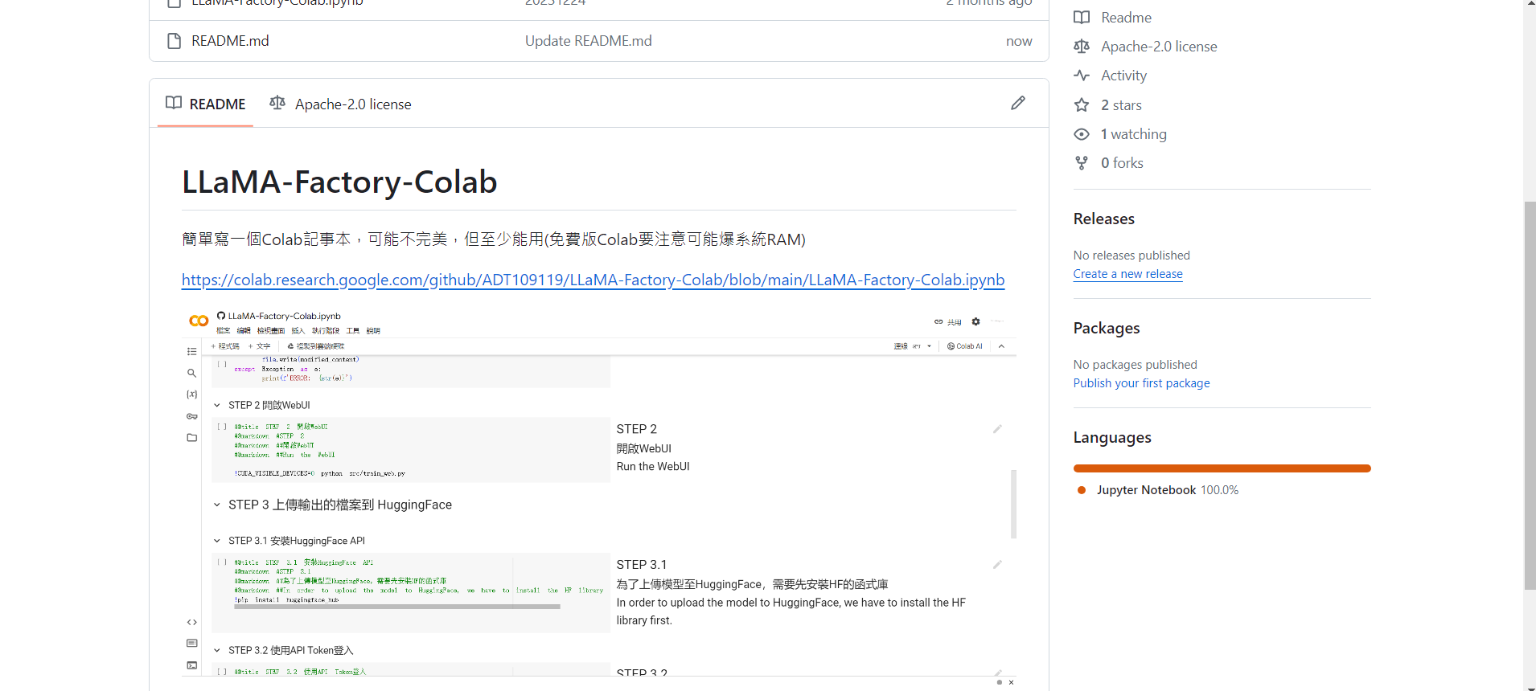Toggle the run bracket of STEP 2 cell

coord(222,427)
